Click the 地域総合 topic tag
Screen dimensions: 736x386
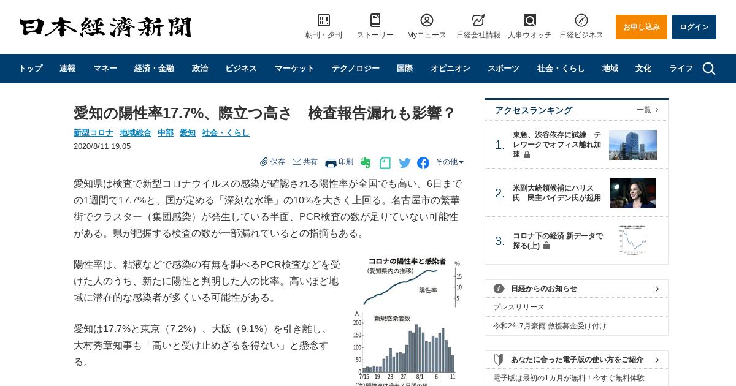tap(136, 132)
